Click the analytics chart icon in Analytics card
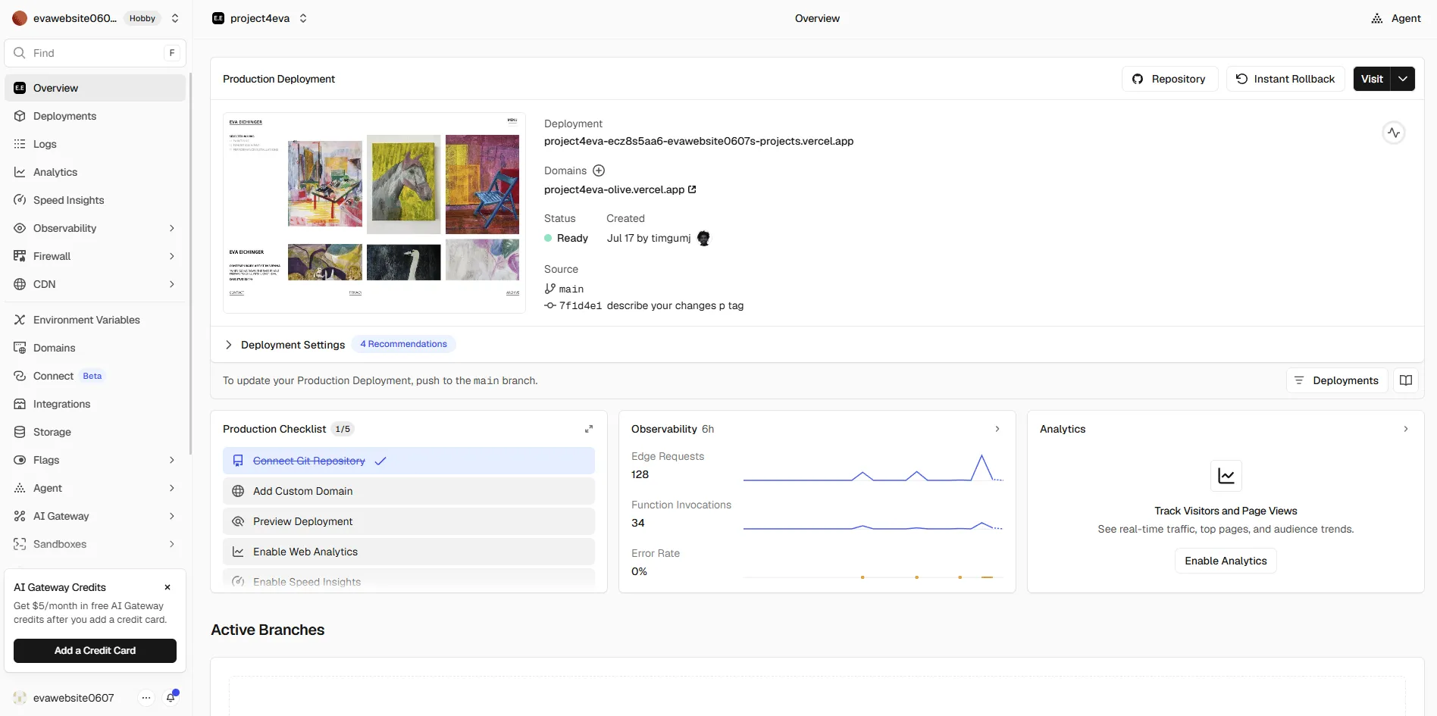This screenshot has height=716, width=1437. 1226,476
